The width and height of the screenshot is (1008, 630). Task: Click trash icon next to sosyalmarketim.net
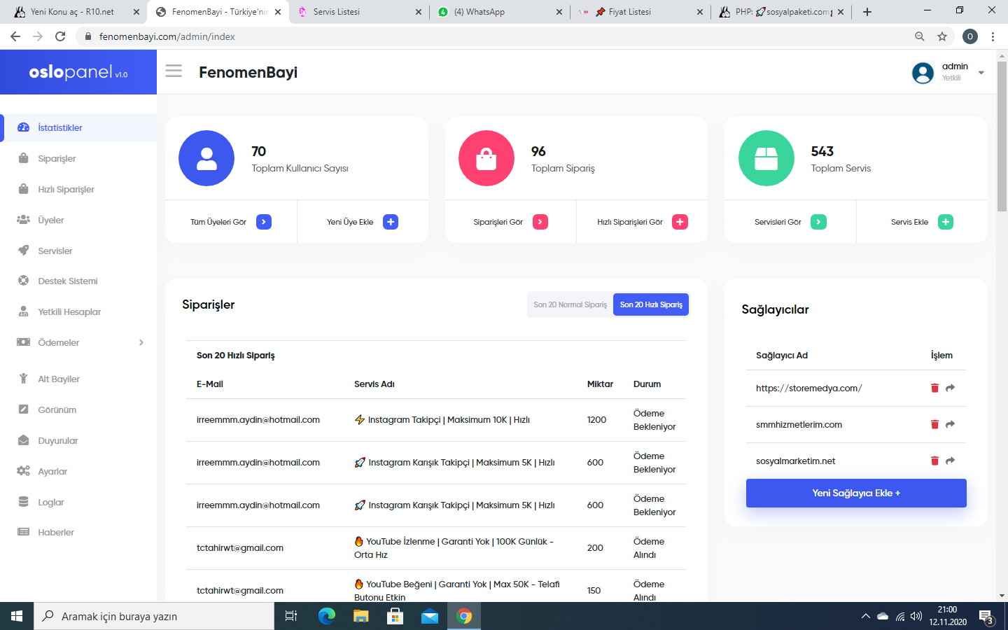click(x=934, y=461)
